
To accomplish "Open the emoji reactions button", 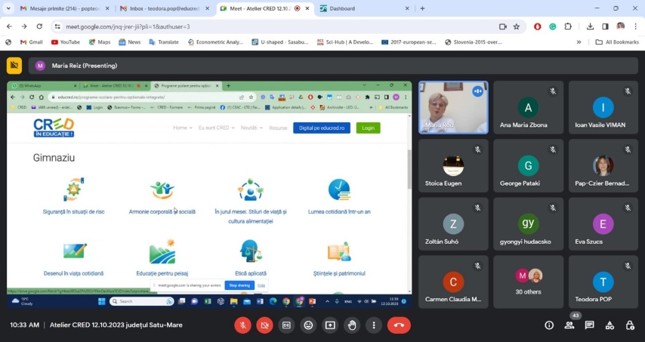I will pos(308,325).
